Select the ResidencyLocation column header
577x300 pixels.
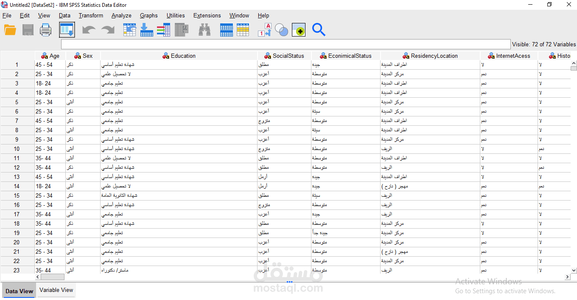[x=430, y=56]
